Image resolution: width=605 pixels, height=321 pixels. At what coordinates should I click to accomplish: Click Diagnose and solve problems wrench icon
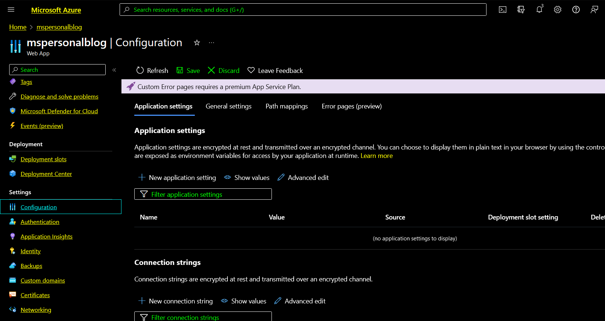point(13,96)
